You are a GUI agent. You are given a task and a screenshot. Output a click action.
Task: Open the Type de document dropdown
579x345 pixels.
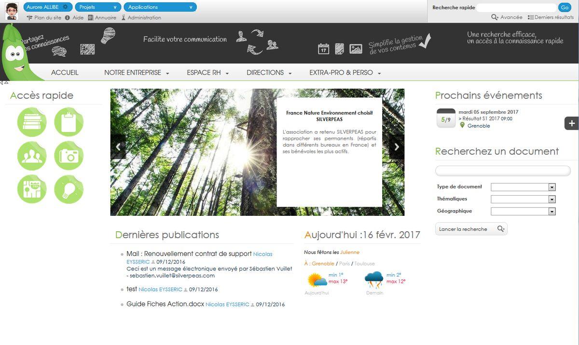click(523, 187)
